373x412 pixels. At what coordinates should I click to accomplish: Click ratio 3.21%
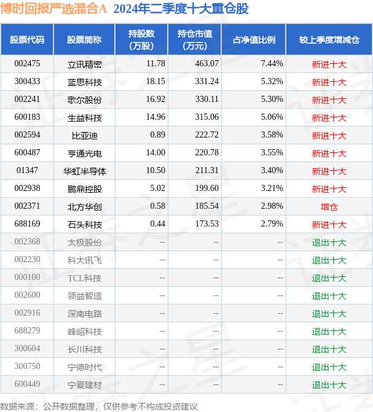pos(272,189)
